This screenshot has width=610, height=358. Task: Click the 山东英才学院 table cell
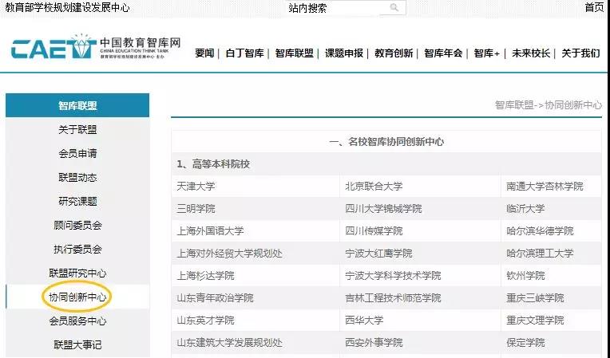click(x=255, y=321)
